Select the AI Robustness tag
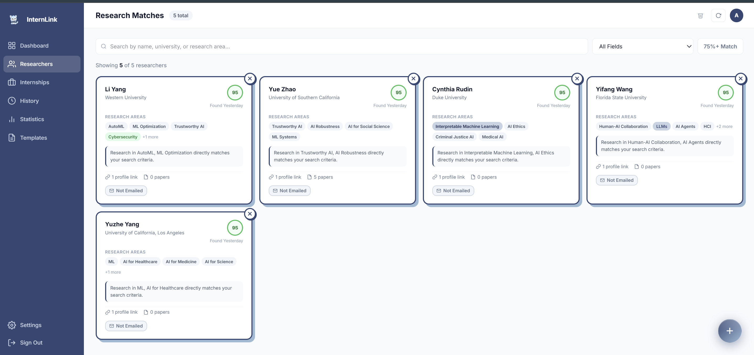Viewport: 754px width, 355px height. pyautogui.click(x=325, y=127)
